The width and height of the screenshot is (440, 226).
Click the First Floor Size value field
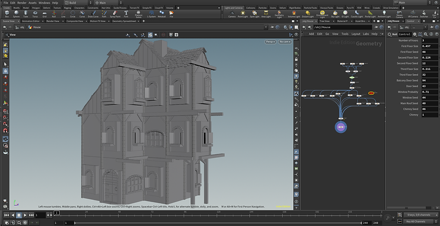[x=430, y=46]
